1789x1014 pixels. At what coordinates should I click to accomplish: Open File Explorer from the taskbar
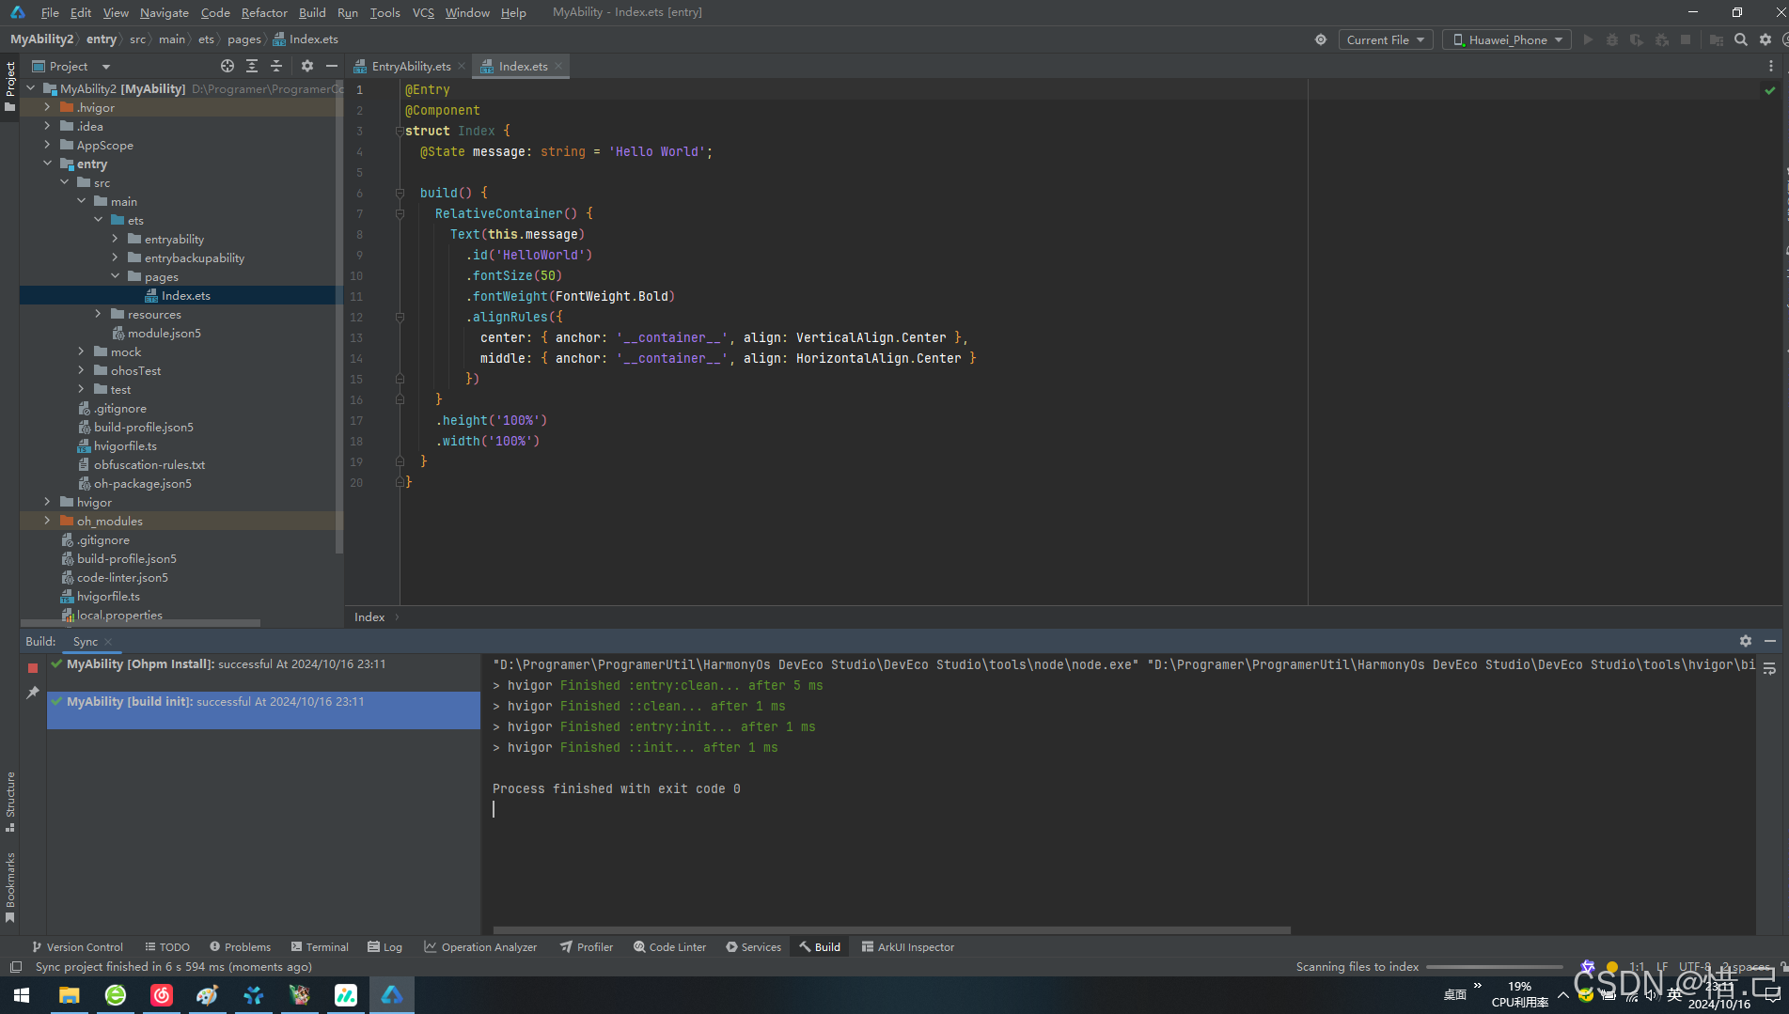(69, 995)
